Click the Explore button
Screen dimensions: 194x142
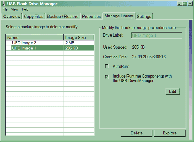[170, 133]
